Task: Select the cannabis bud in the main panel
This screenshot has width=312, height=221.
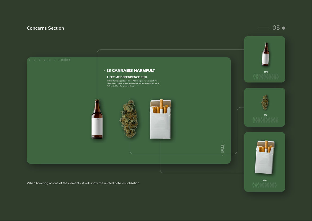Action: [x=129, y=119]
